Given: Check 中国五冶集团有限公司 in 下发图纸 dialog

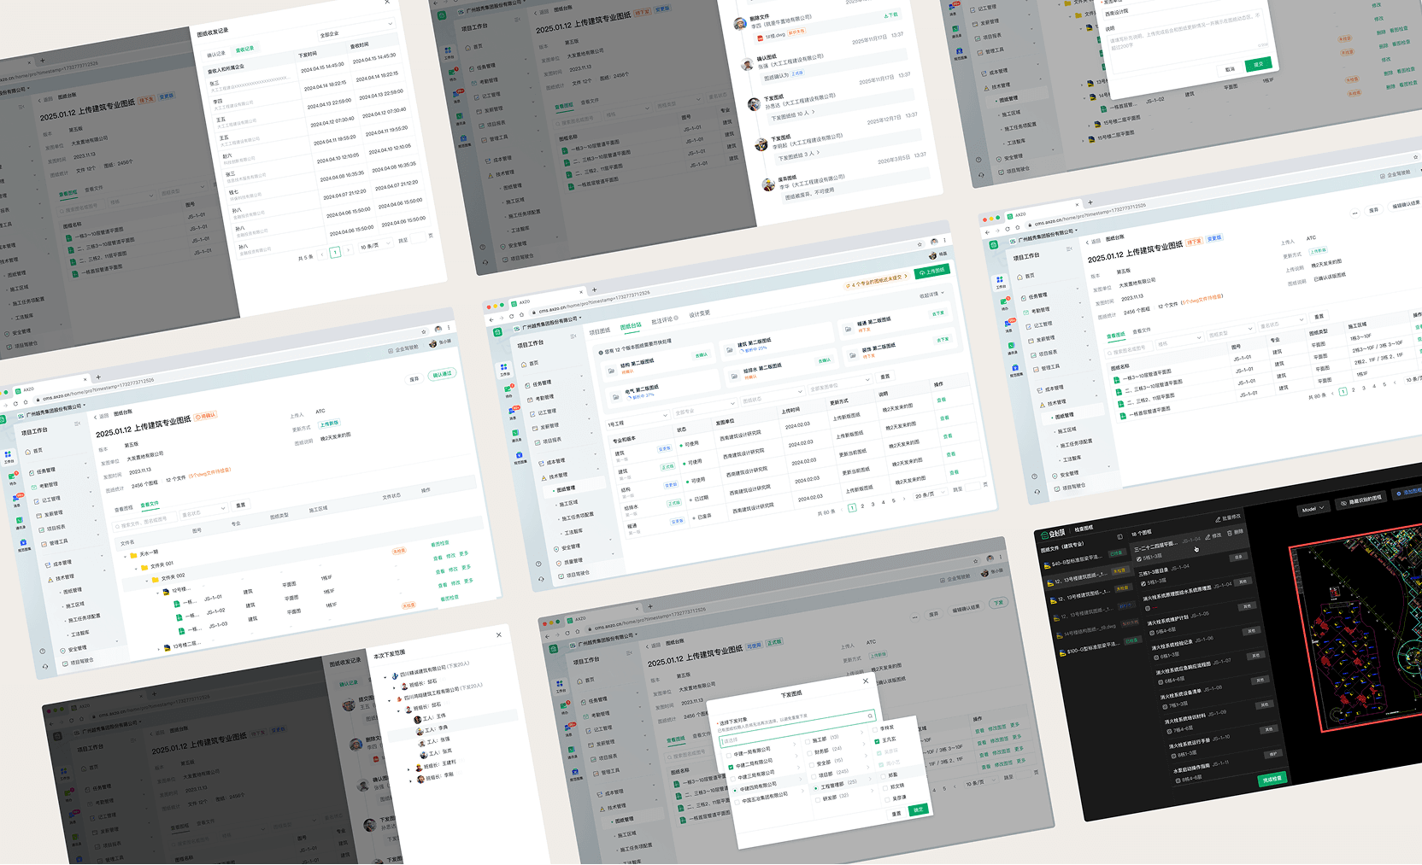Looking at the screenshot, I should coord(737,802).
